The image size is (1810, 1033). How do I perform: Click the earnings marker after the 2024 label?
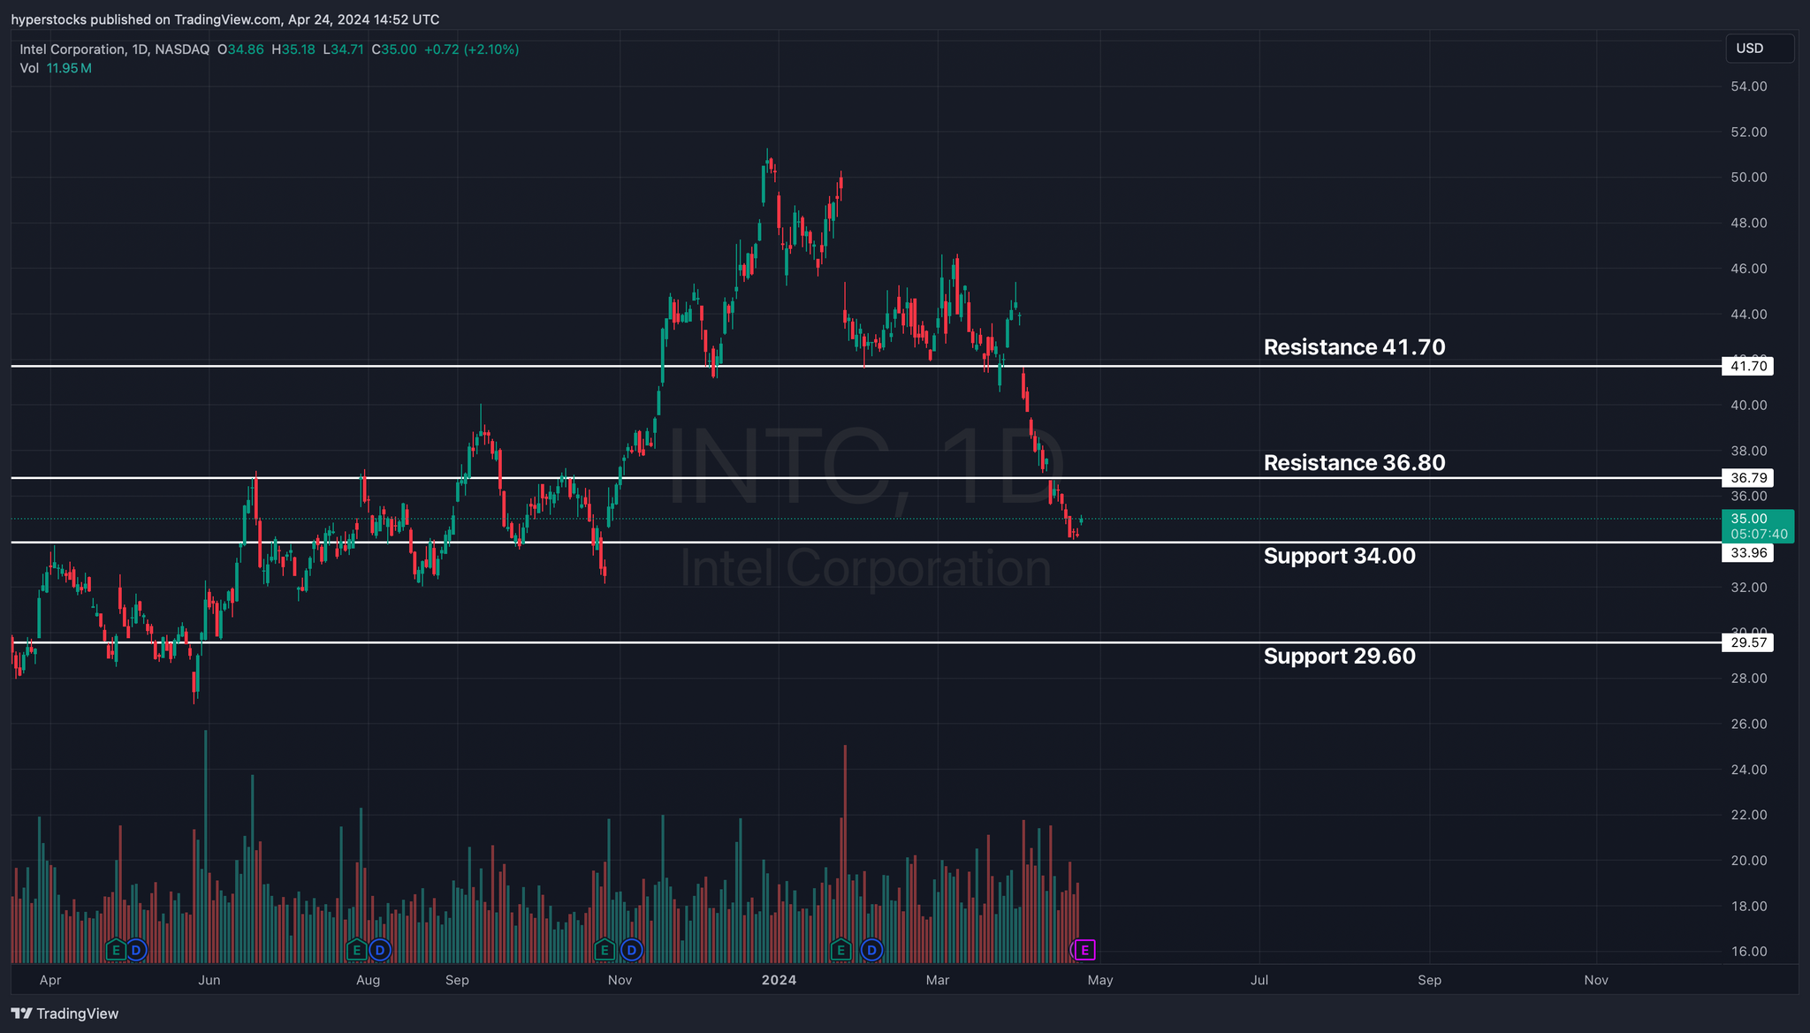click(x=840, y=951)
